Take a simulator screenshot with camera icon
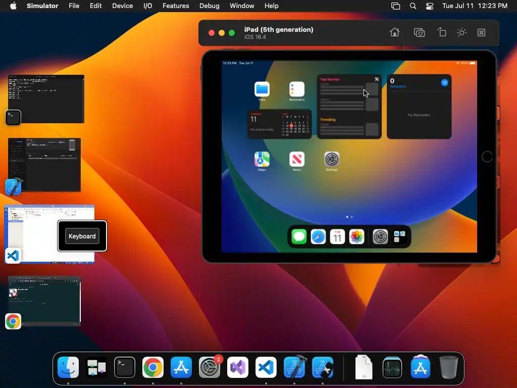The image size is (517, 388). click(419, 33)
